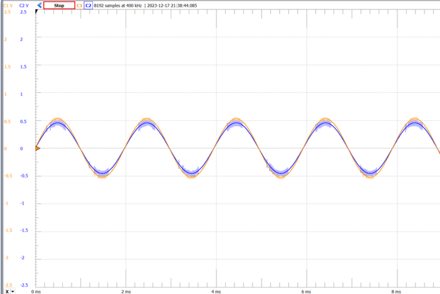This screenshot has width=440, height=294.
Task: Click the C2 V axis header
Action: (x=24, y=6)
